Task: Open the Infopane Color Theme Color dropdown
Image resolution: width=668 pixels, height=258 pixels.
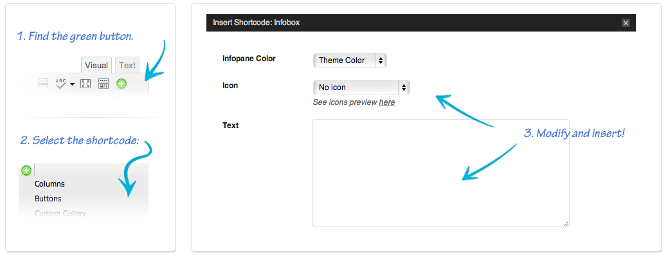Action: [x=350, y=60]
